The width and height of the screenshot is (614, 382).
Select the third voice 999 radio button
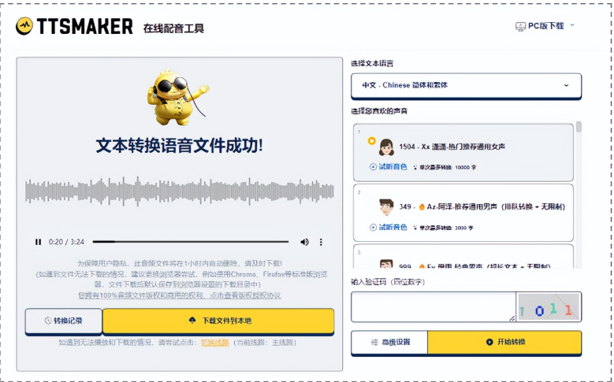pos(371,261)
